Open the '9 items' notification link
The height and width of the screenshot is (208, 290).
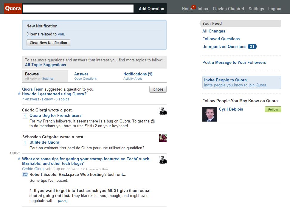(x=33, y=34)
